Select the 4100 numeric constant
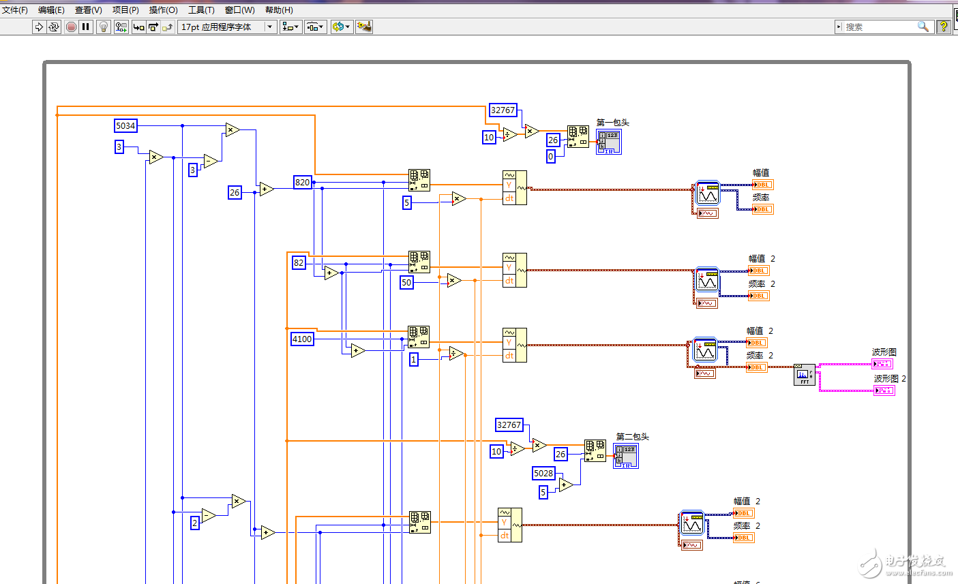Screen dimensions: 958x584 [302, 339]
